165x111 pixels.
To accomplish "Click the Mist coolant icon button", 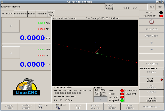I will click(43, 107).
